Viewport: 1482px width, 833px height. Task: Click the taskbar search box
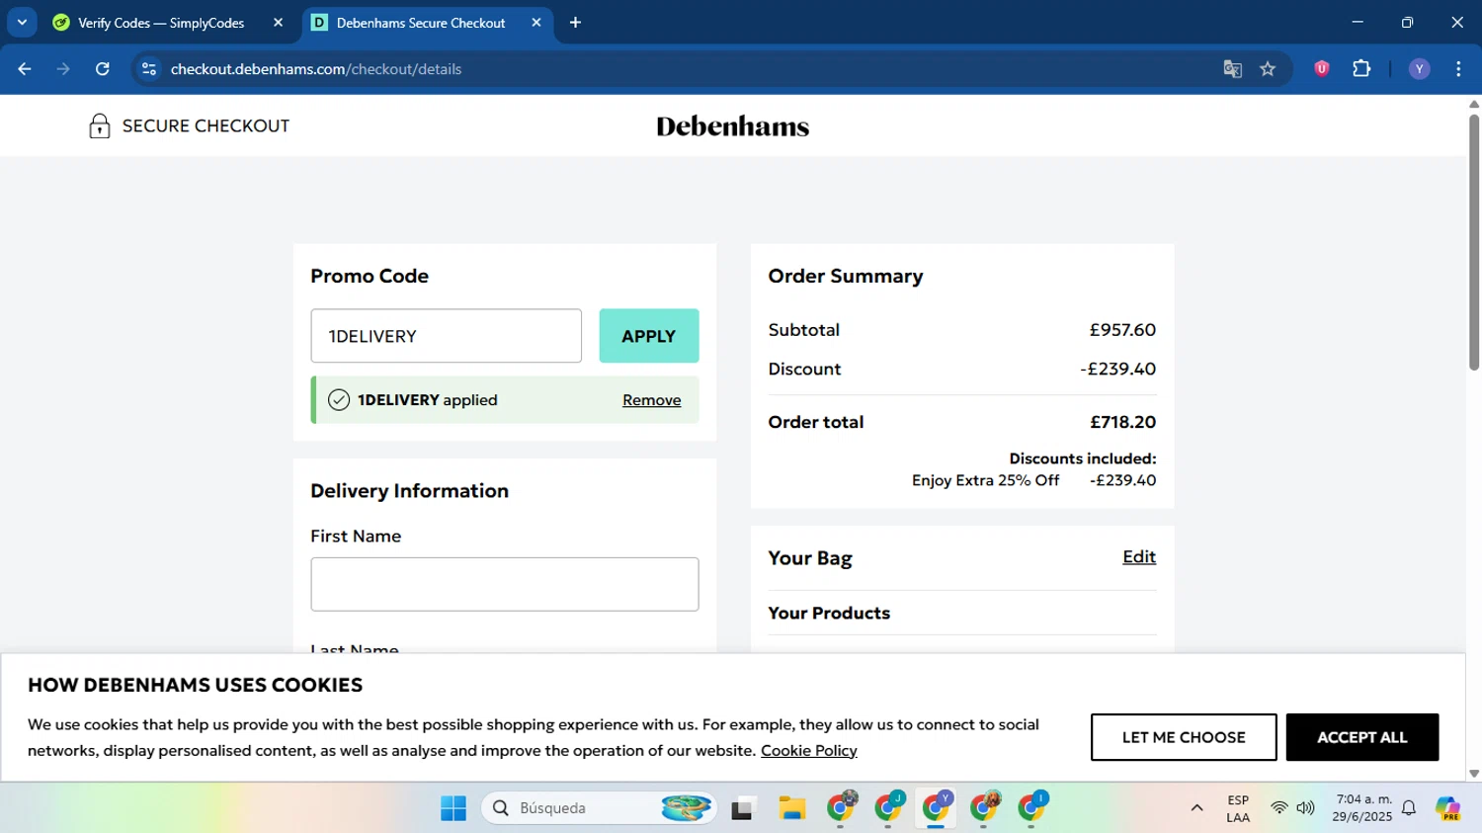[600, 808]
